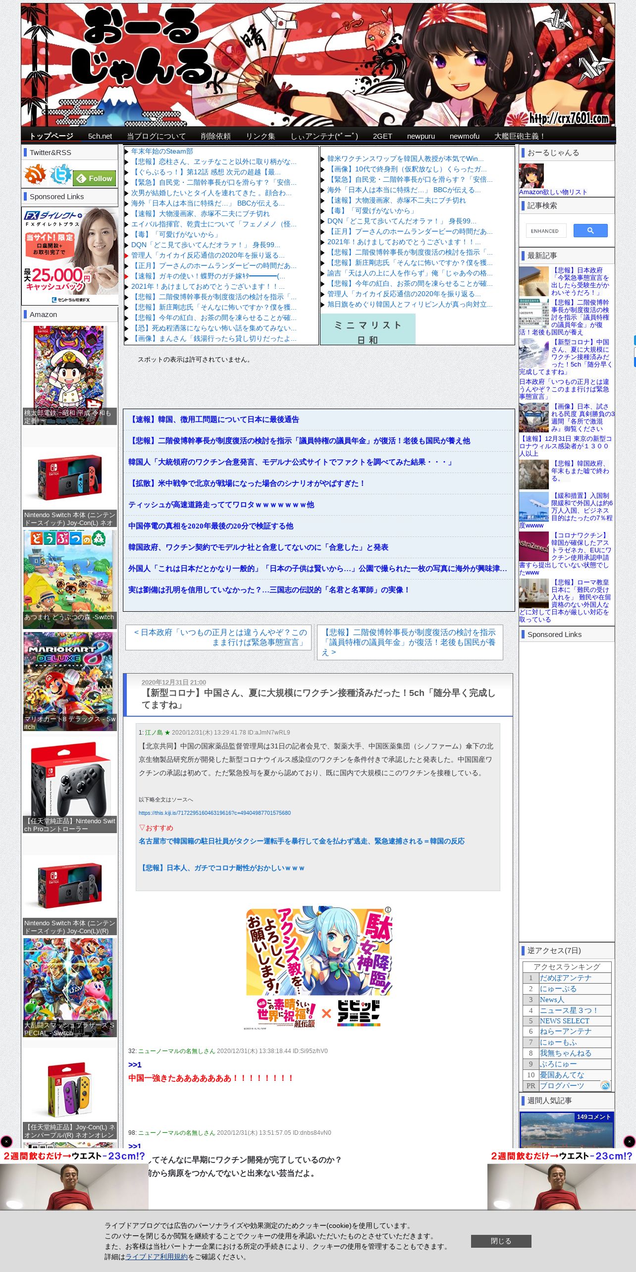
Task: Open トップページ in navigation bar
Action: coord(51,136)
